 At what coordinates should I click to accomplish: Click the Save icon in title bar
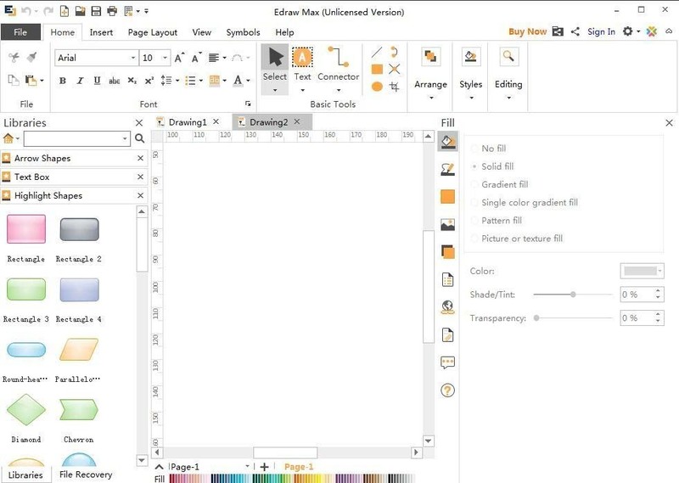point(96,11)
